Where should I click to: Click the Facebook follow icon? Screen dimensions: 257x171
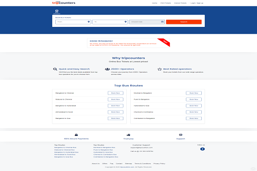point(202,149)
